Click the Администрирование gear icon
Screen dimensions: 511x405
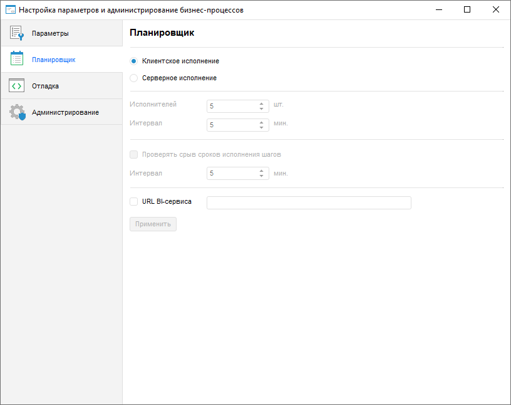point(17,112)
